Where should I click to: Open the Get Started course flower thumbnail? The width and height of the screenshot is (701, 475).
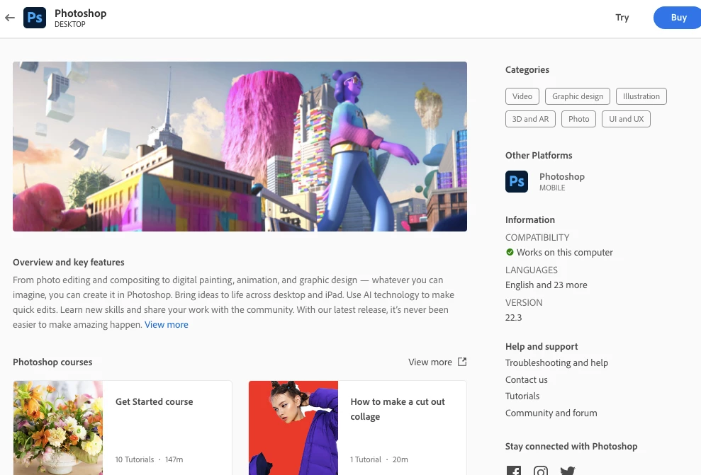[x=58, y=428]
